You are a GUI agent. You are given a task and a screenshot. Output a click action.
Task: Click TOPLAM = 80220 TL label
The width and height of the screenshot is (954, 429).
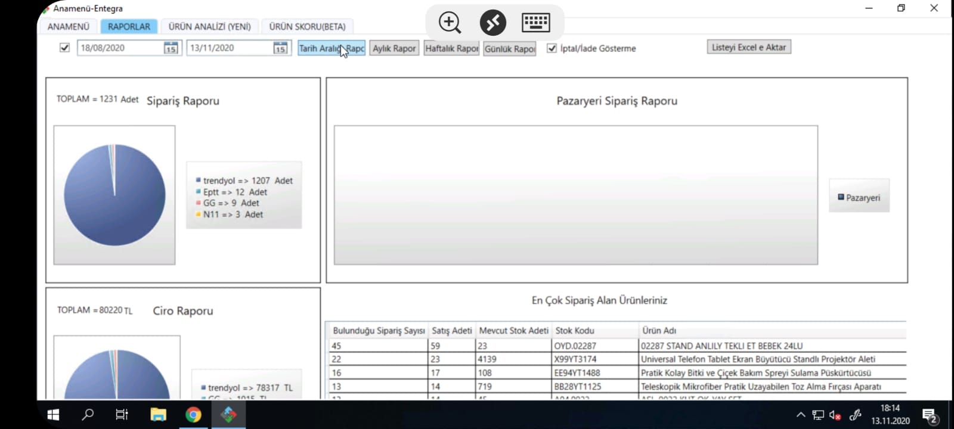95,310
